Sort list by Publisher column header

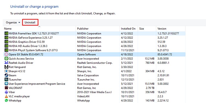coord(98,29)
